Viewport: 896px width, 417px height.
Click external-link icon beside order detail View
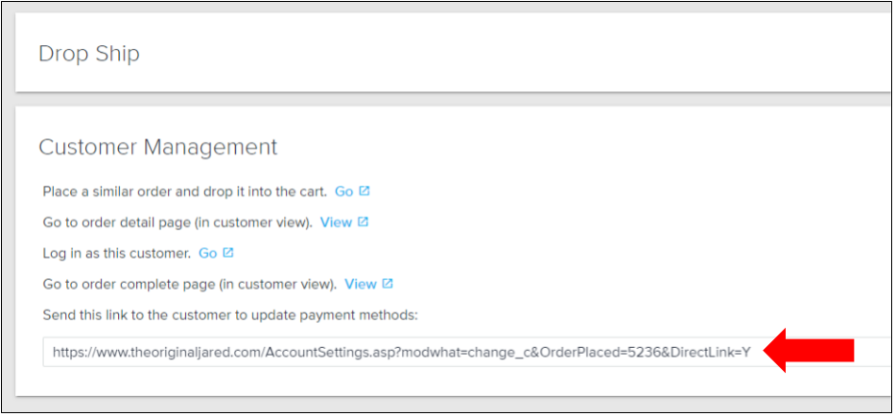[363, 222]
